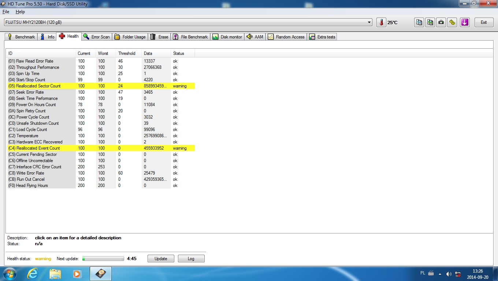Screen dimensions: 498x281
Task: Open the Folder Usage tab
Action: click(130, 37)
